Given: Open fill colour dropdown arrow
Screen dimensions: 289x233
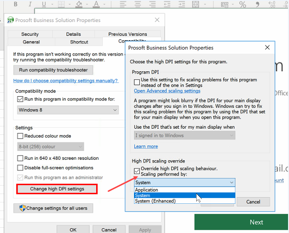Looking at the screenshot, I should (x=87, y=4).
